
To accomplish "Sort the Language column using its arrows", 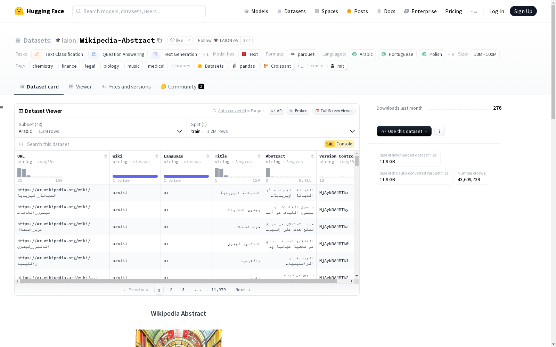I will click(208, 156).
